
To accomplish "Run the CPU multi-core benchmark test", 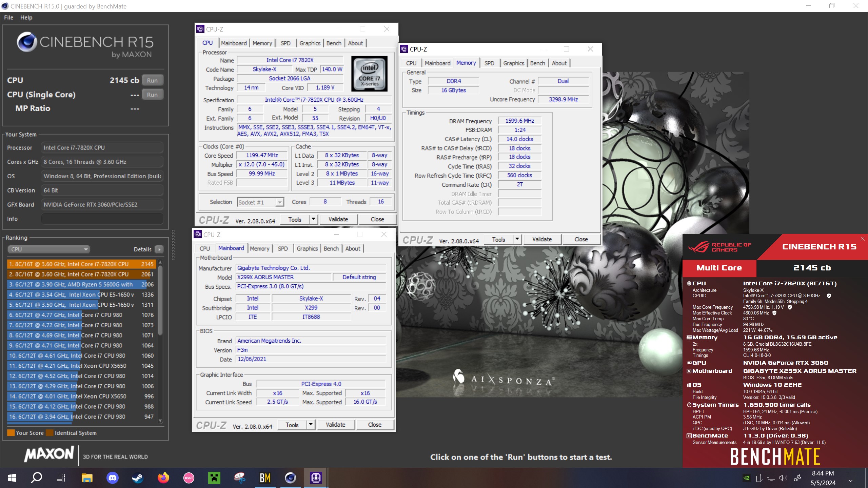I will click(152, 80).
